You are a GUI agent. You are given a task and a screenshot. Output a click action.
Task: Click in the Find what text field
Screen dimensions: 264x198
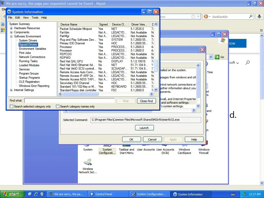point(70,101)
